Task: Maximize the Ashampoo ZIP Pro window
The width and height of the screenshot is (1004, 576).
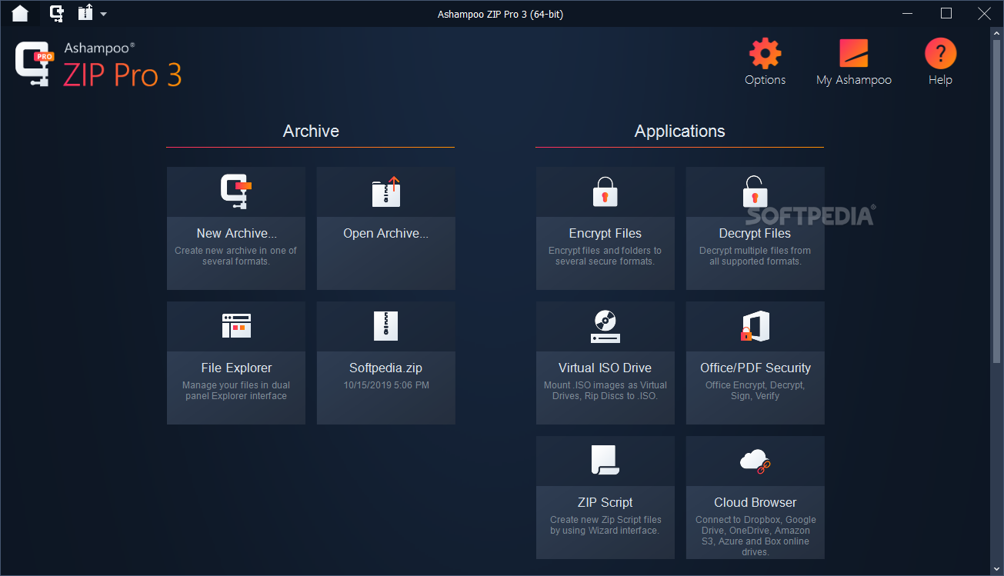Action: coord(946,13)
